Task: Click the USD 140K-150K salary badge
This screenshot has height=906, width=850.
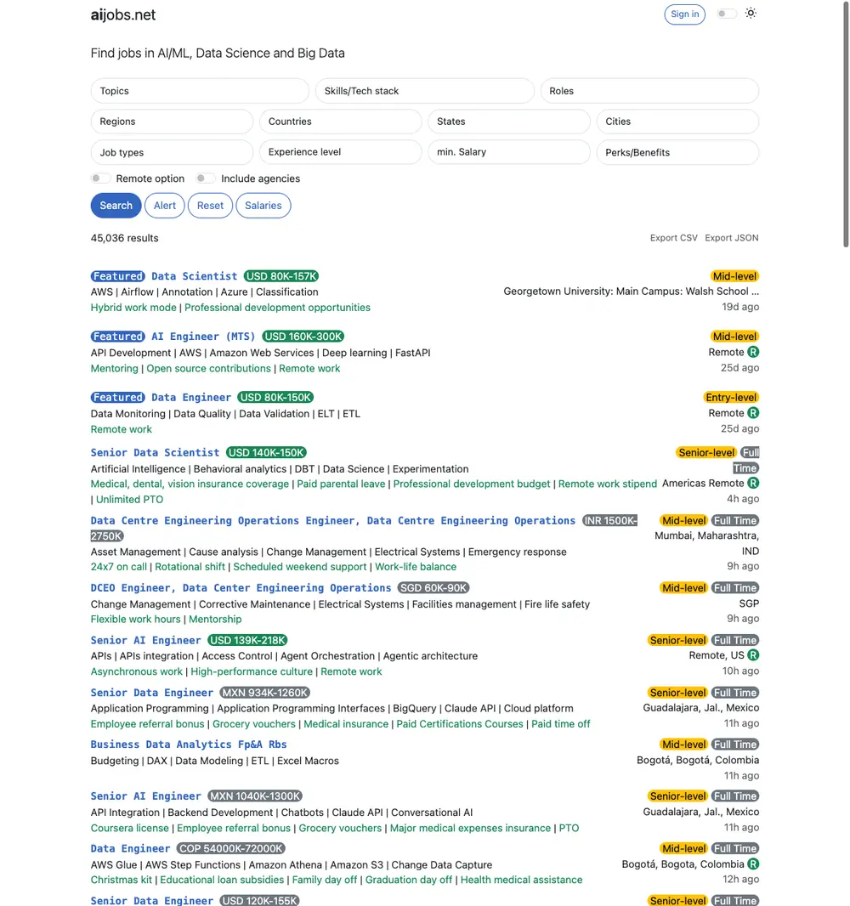Action: (x=266, y=452)
